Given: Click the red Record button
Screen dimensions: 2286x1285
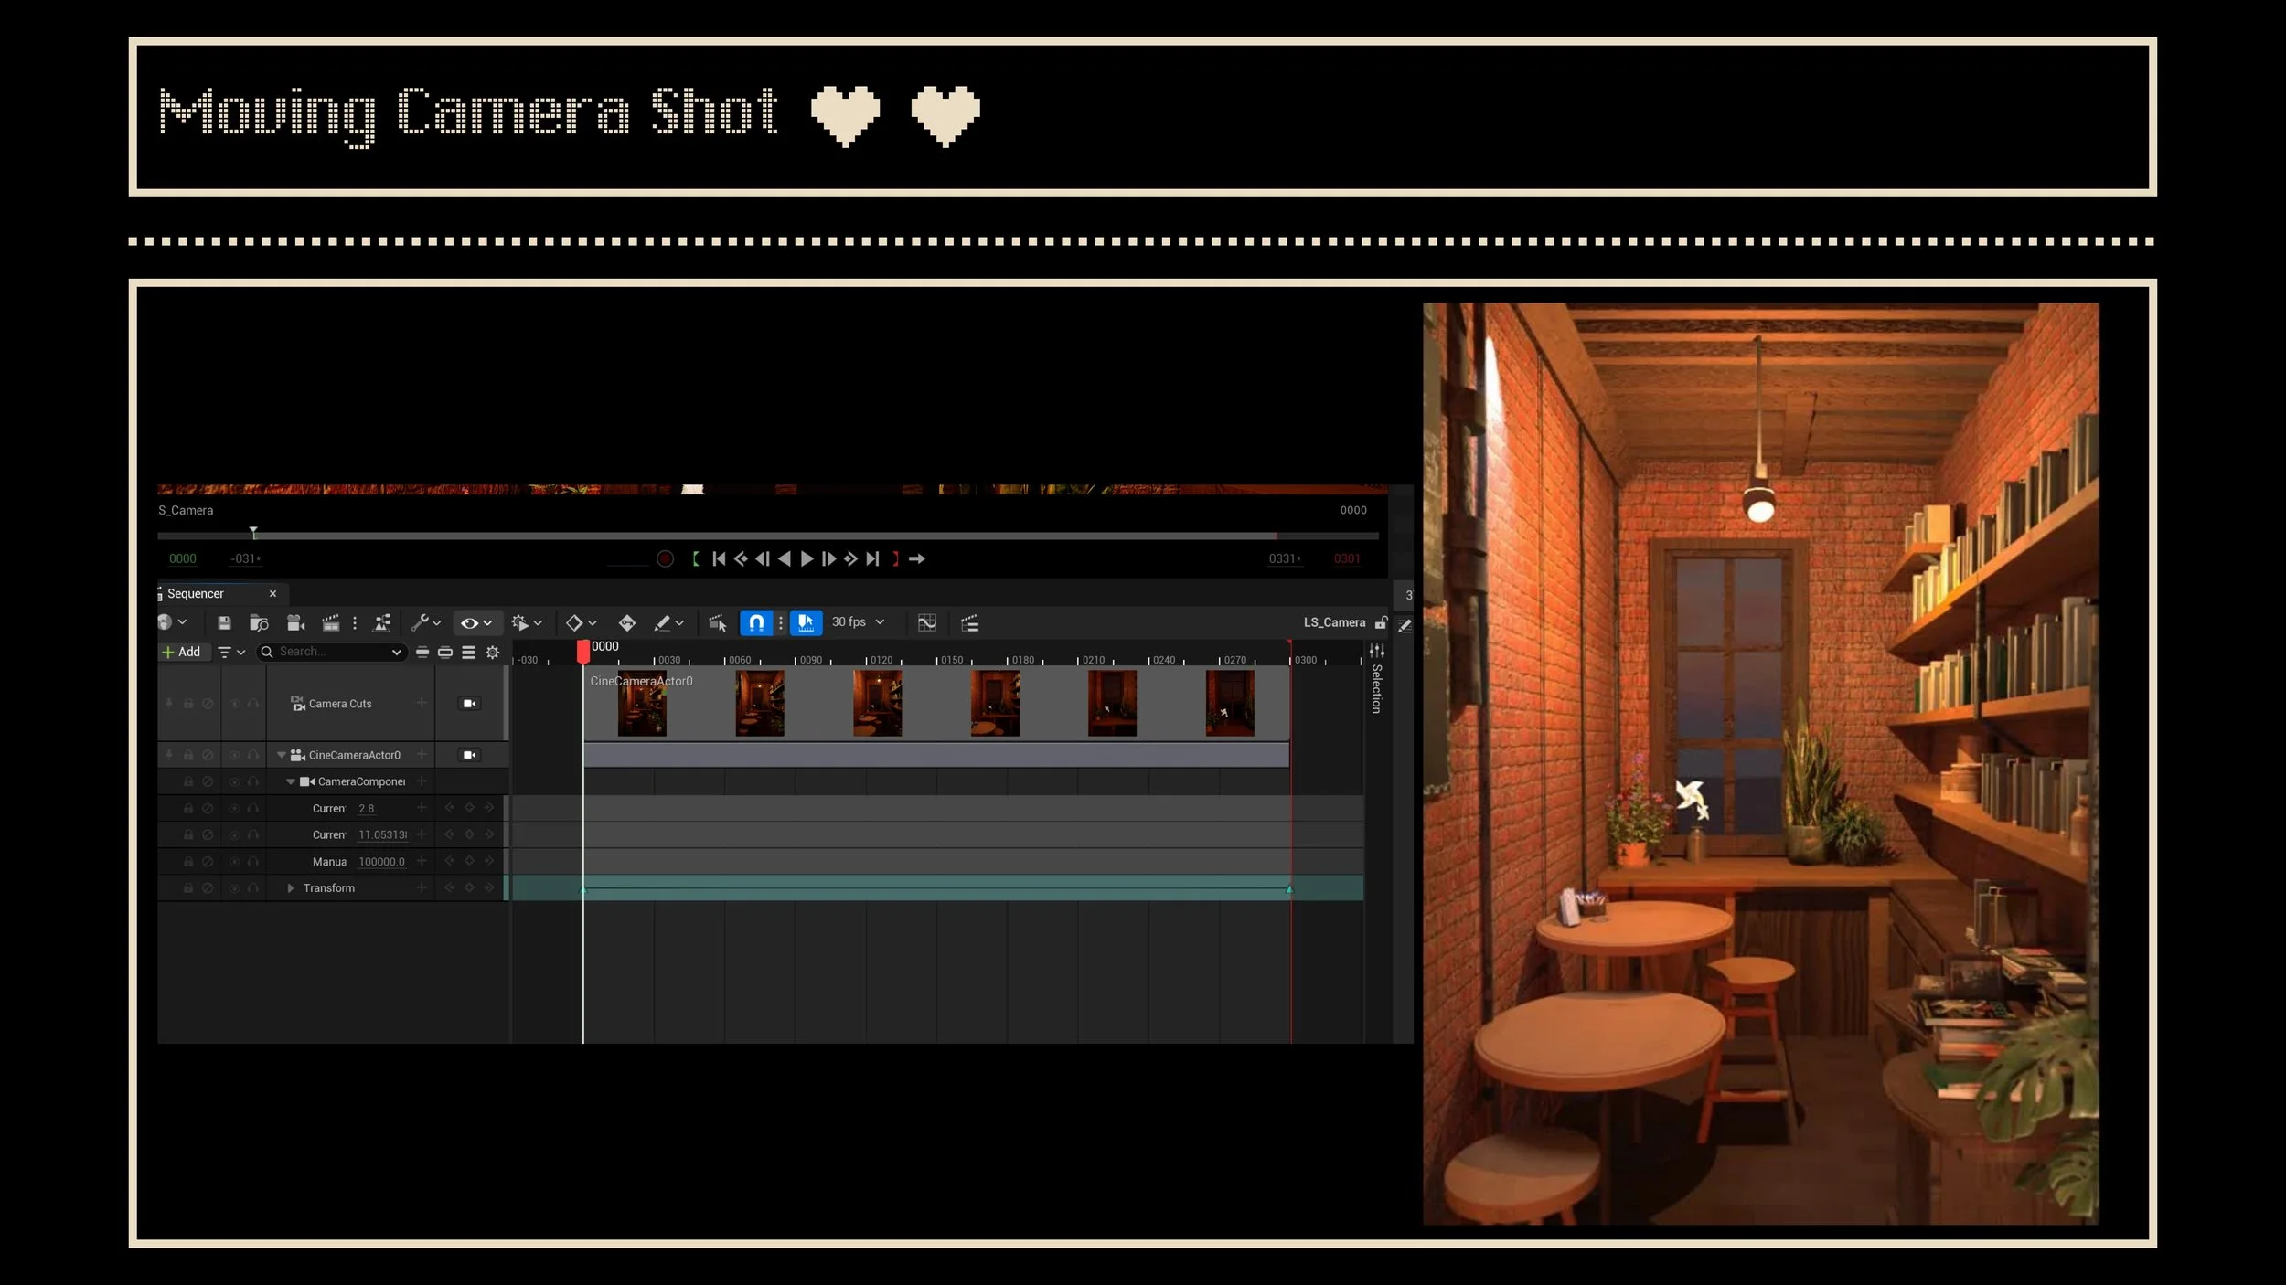Looking at the screenshot, I should click(x=665, y=558).
